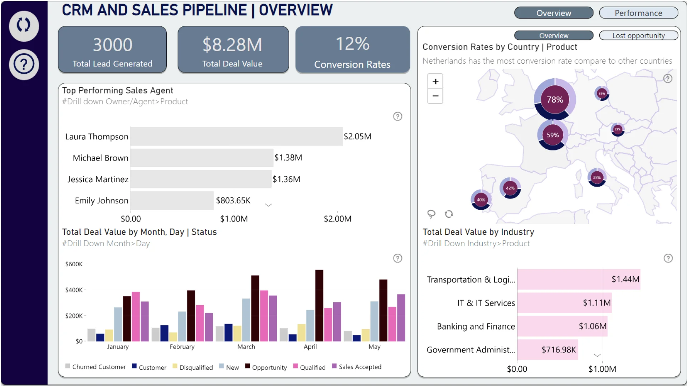Open the help icon on the Month Status chart
687x386 pixels.
pyautogui.click(x=398, y=258)
